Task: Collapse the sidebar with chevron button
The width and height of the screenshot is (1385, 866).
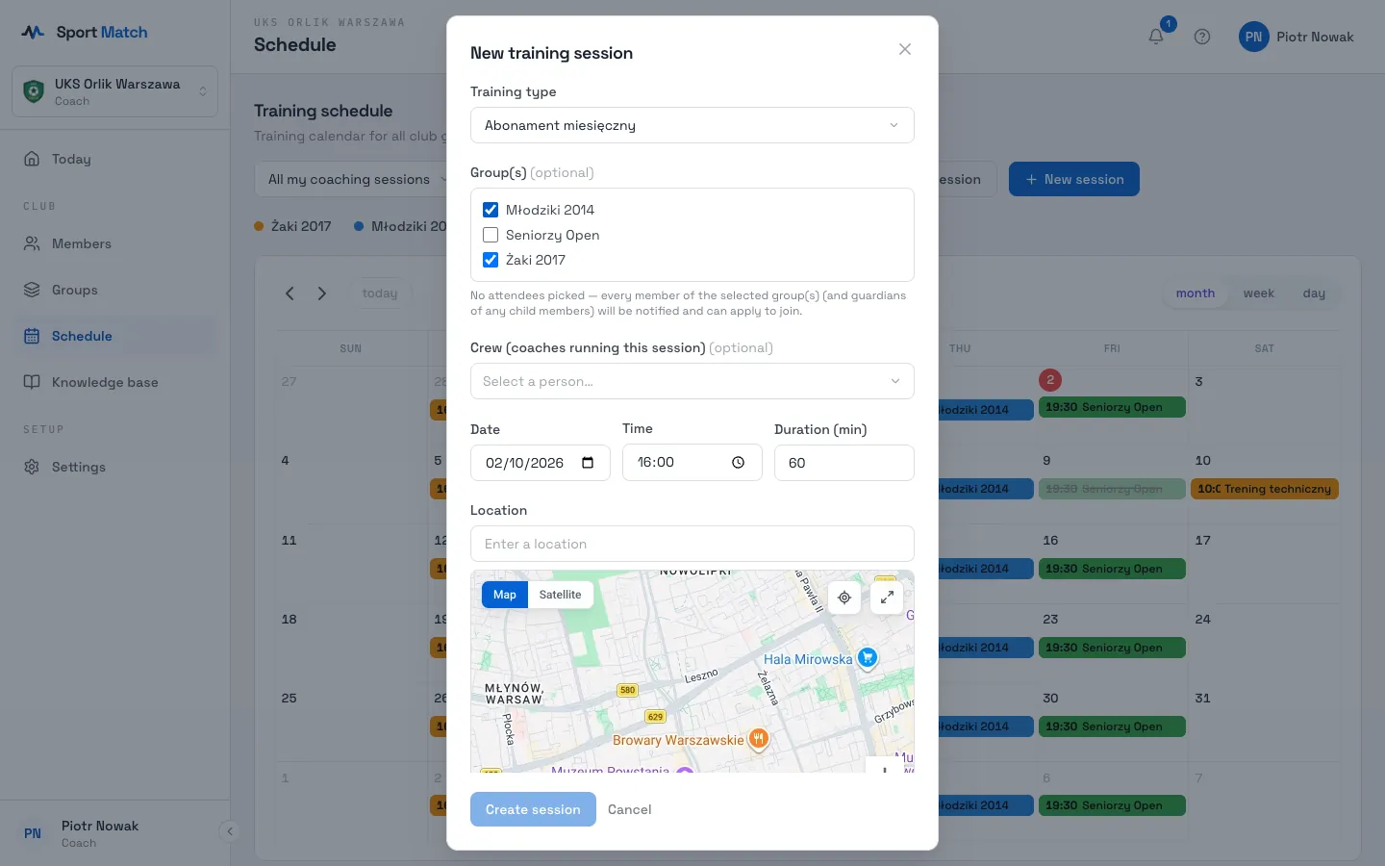Action: [229, 831]
